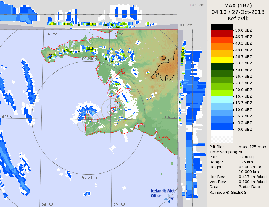Click the checkered no-data swatch under the legend
This screenshot has width=269, height=207.
pos(221,136)
